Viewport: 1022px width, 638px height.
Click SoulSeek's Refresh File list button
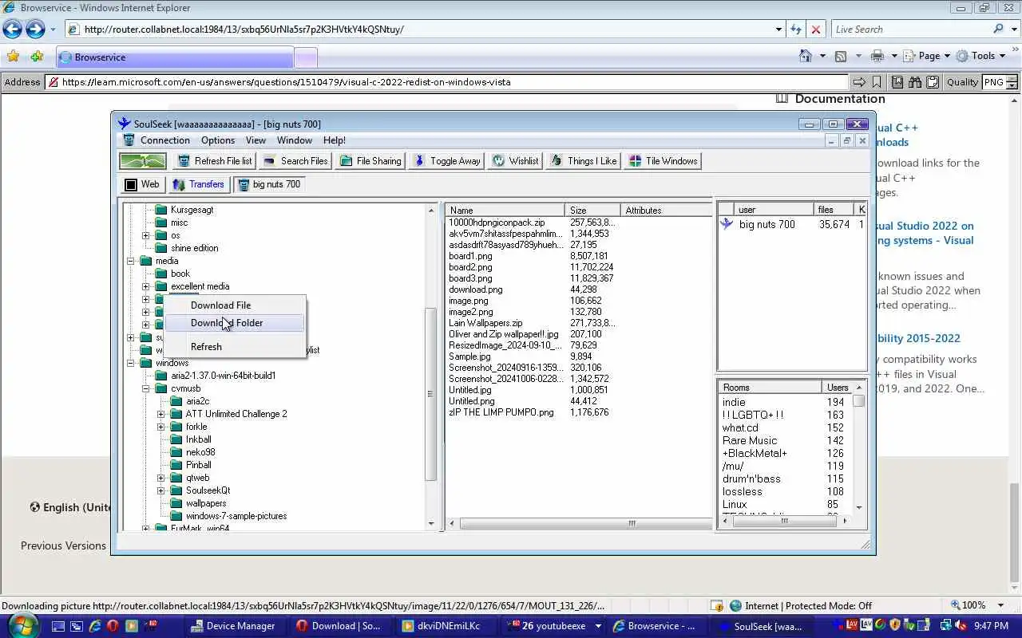pyautogui.click(x=214, y=161)
